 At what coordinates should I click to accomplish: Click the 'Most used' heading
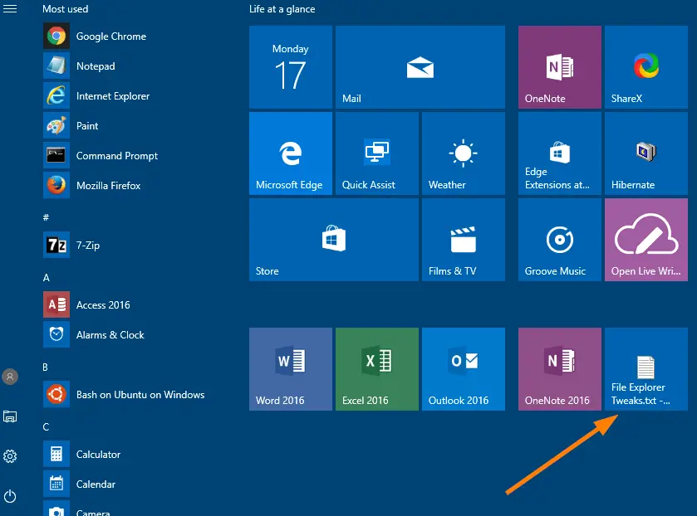(x=66, y=9)
